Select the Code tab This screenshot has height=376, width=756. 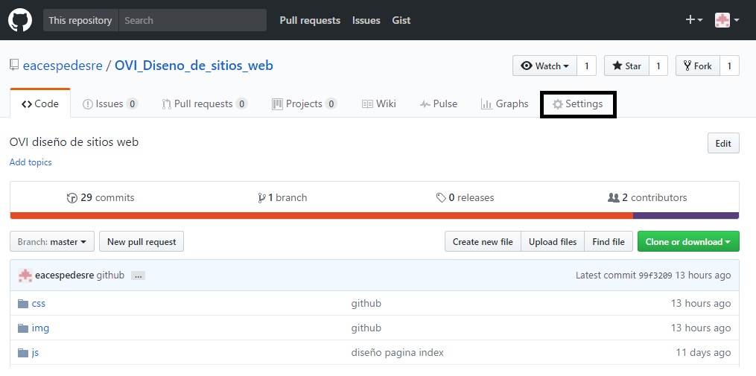click(40, 103)
